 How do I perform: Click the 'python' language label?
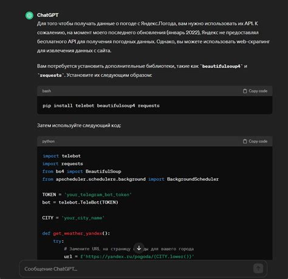coord(49,141)
